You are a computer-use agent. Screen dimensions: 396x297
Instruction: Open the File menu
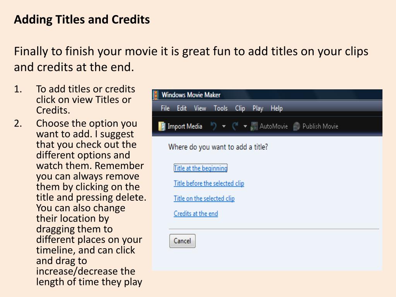pyautogui.click(x=165, y=108)
